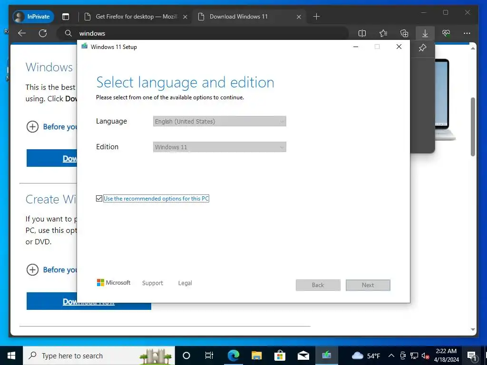
Task: Open the Windows Start menu
Action: coord(11,355)
